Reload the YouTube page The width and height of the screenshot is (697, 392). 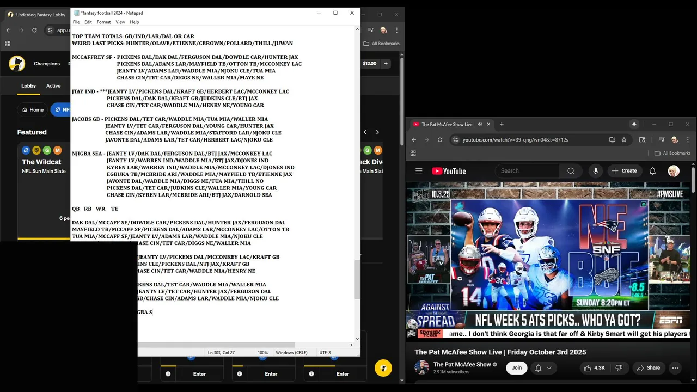pyautogui.click(x=440, y=140)
